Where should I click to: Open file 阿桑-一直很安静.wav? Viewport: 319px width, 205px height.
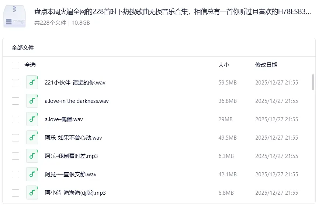click(x=70, y=175)
